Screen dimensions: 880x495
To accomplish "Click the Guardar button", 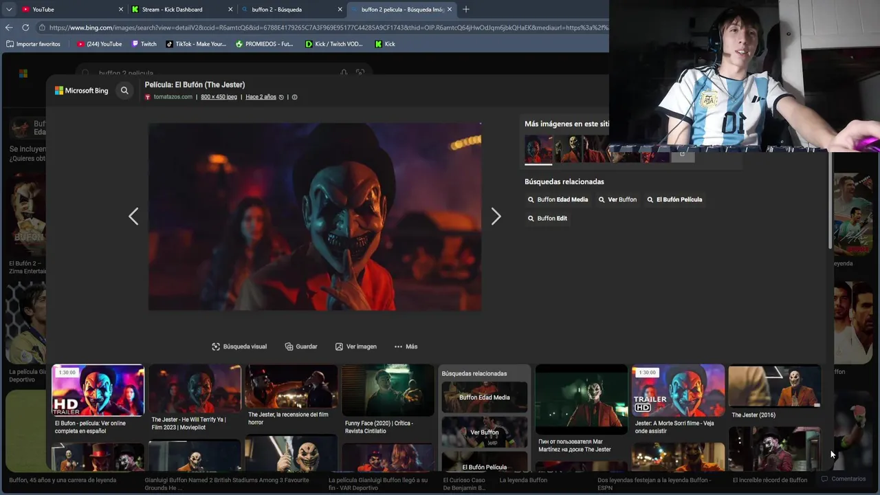I will pos(301,346).
